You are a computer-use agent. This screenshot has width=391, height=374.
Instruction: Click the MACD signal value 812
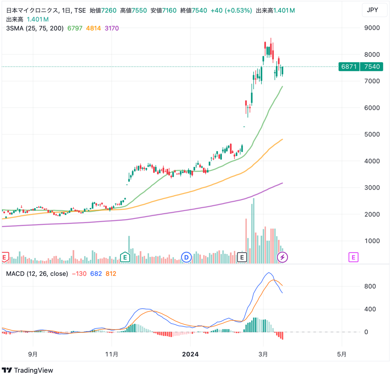(x=111, y=274)
